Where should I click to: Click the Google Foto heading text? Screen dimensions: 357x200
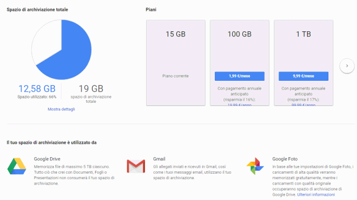tap(285, 159)
